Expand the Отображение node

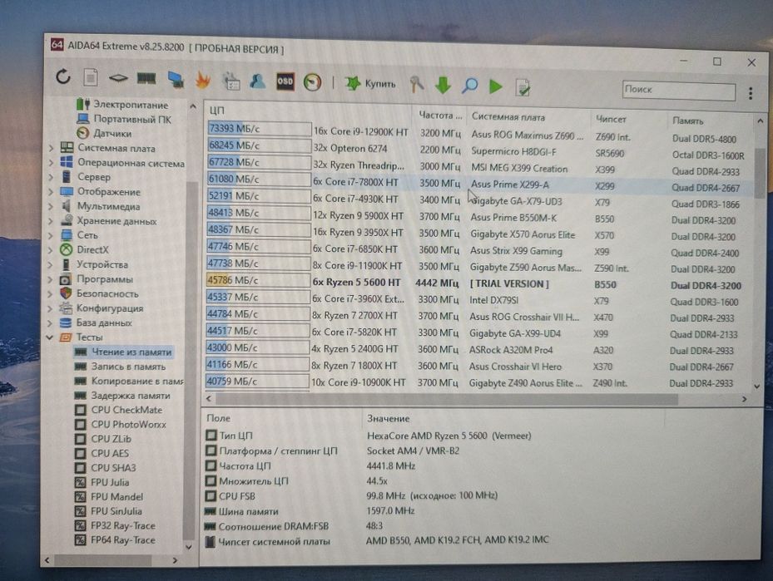click(51, 191)
